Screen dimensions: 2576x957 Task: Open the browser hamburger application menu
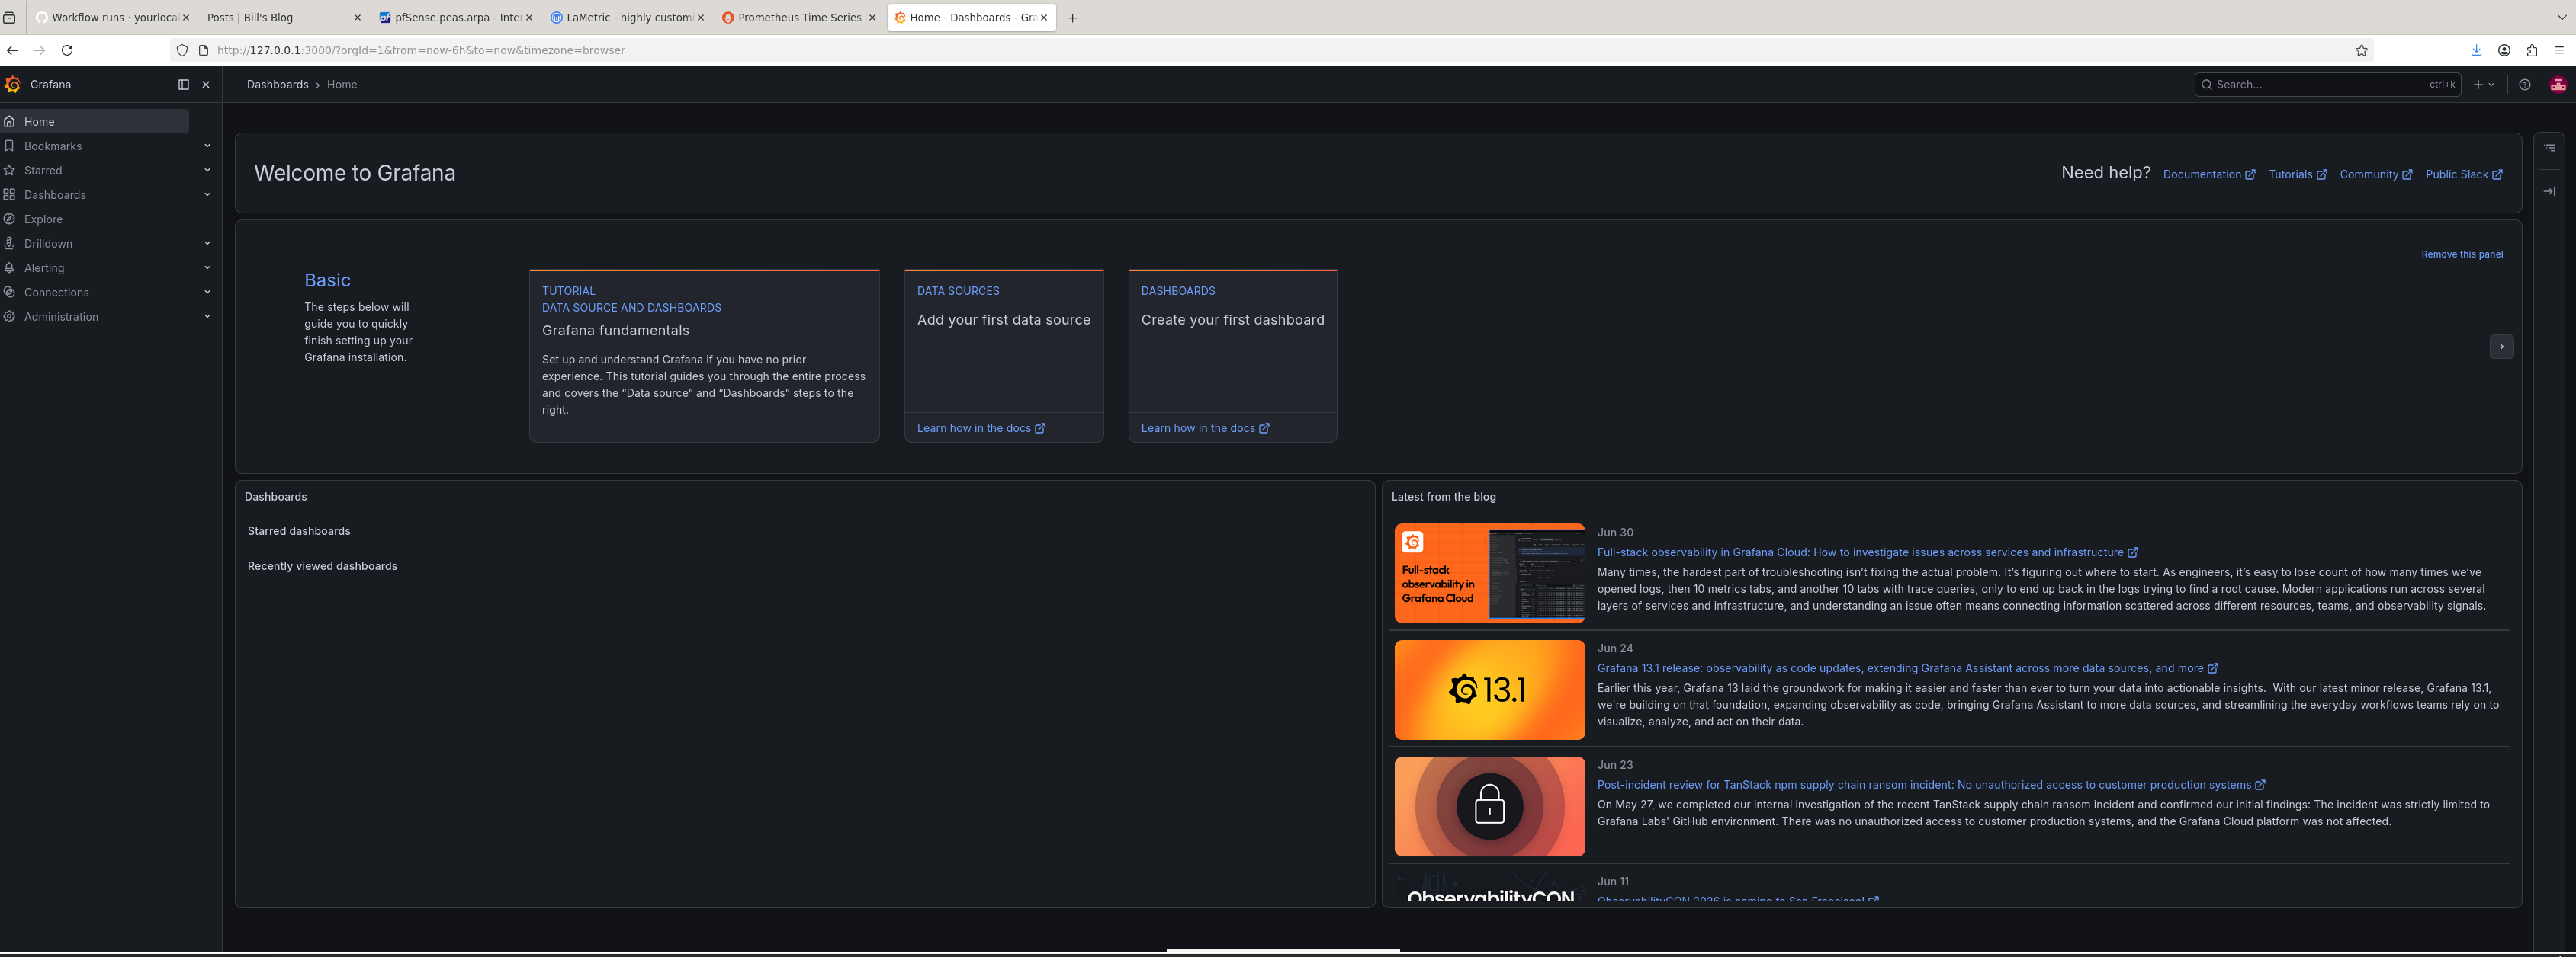2559,51
